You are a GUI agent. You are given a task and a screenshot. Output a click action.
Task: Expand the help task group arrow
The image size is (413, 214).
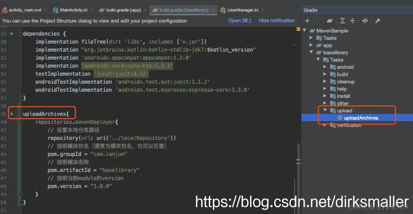(x=325, y=89)
